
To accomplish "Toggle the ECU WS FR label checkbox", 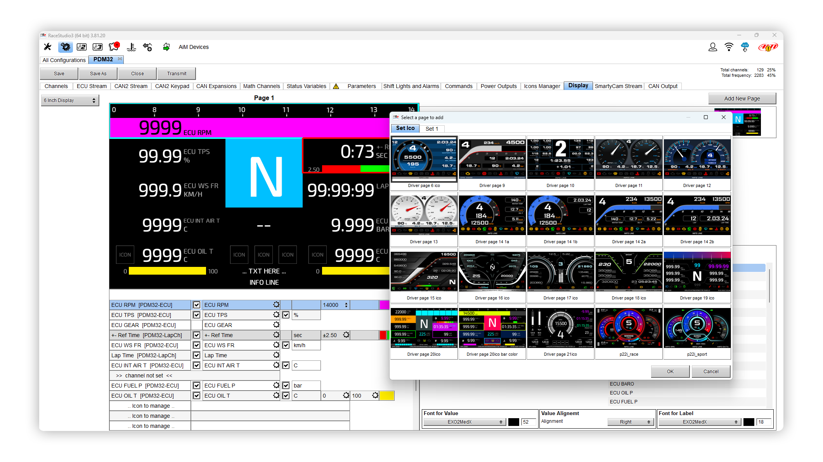I will pyautogui.click(x=197, y=345).
